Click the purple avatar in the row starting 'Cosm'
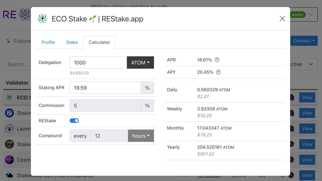This screenshot has height=181, width=322. (9, 160)
